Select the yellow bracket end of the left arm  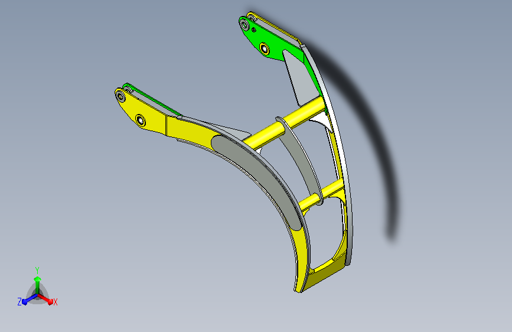(141, 112)
